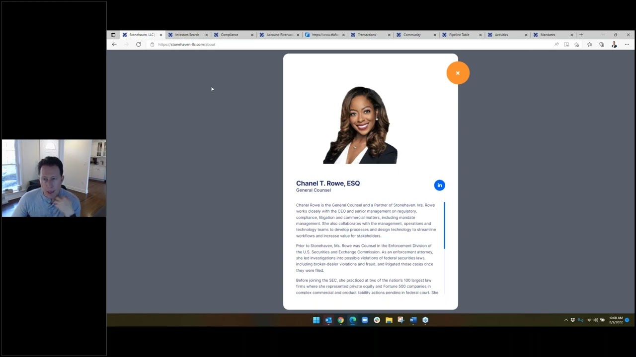Image resolution: width=636 pixels, height=357 pixels.
Task: Open Microsoft Word from the taskbar
Action: [413, 320]
